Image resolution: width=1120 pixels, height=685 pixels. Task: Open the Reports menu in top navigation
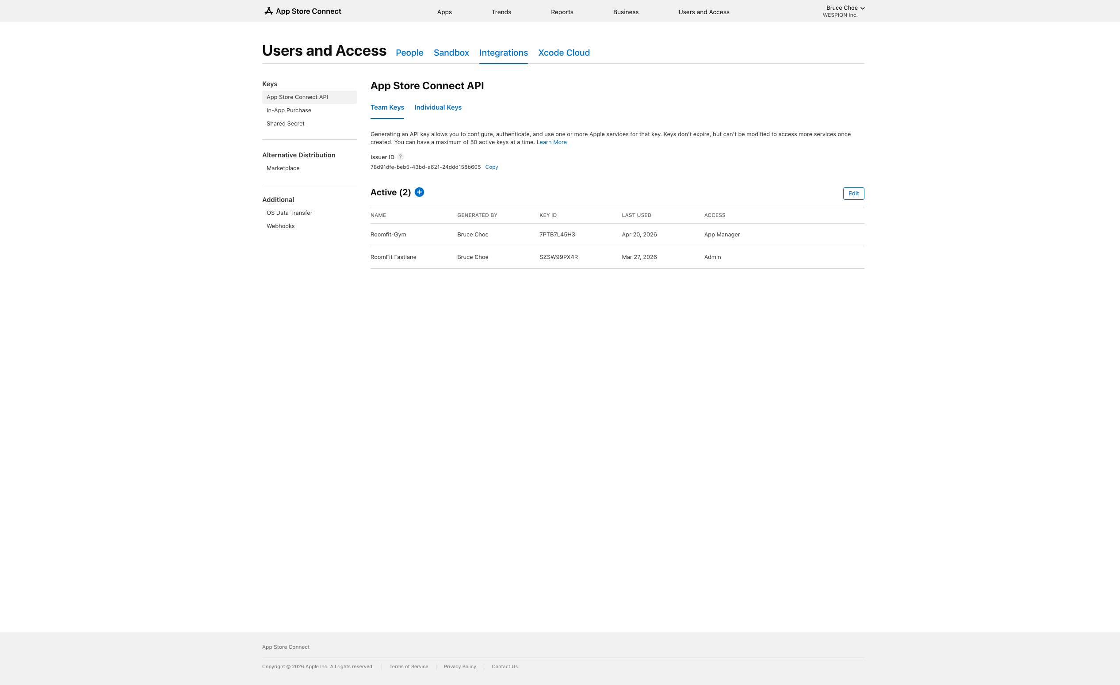(562, 12)
